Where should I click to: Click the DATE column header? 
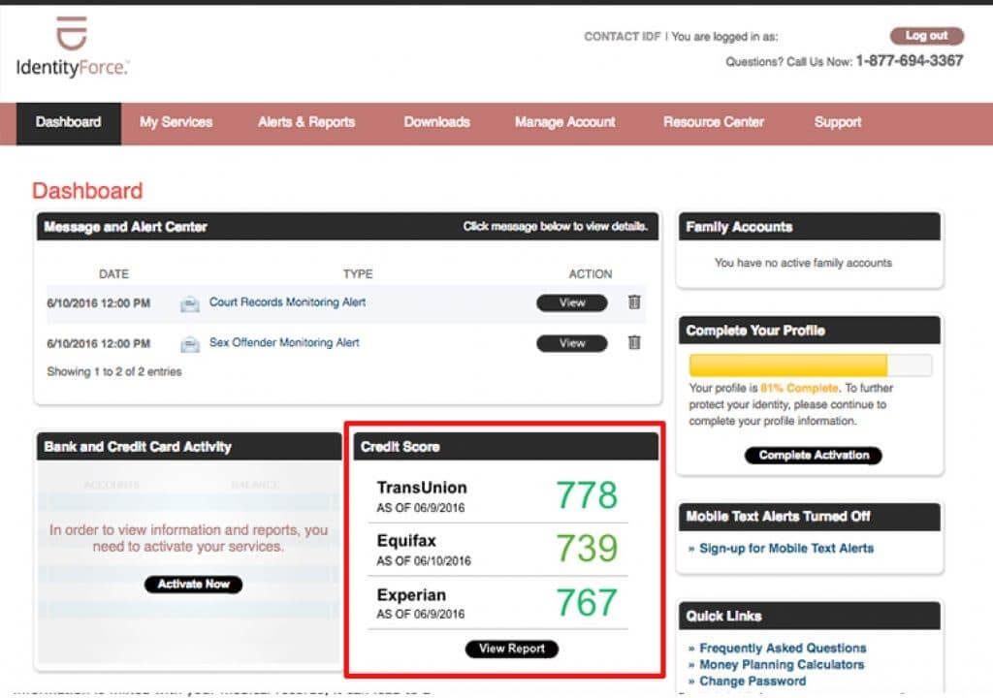(114, 274)
